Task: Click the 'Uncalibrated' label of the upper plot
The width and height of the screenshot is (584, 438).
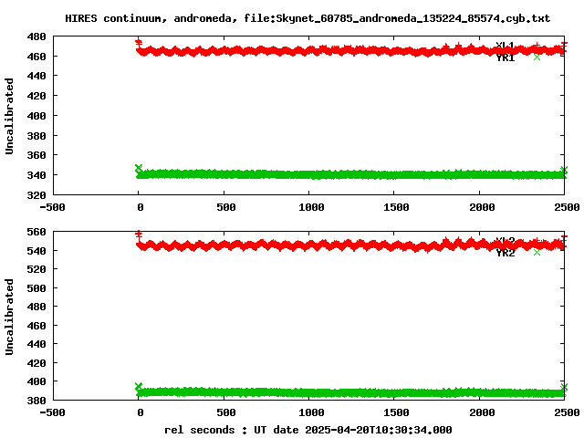Action: 9,116
